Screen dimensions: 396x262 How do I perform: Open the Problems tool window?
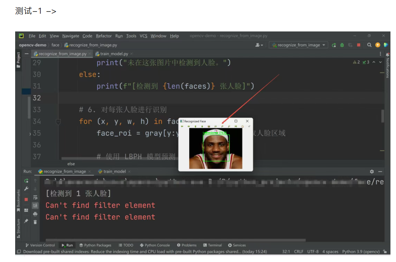187,245
